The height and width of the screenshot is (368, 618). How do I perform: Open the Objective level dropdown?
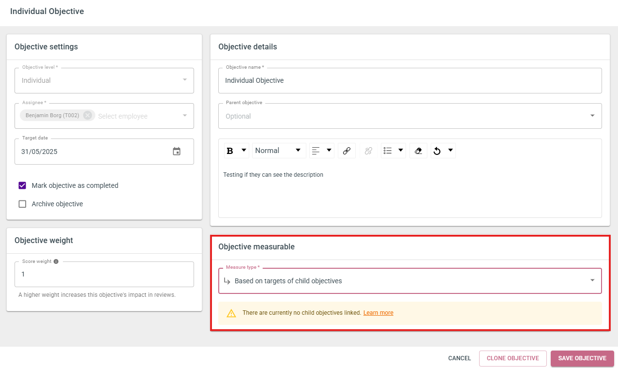point(104,80)
